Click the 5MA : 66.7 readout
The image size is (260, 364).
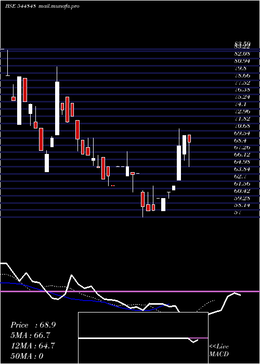coord(30,335)
